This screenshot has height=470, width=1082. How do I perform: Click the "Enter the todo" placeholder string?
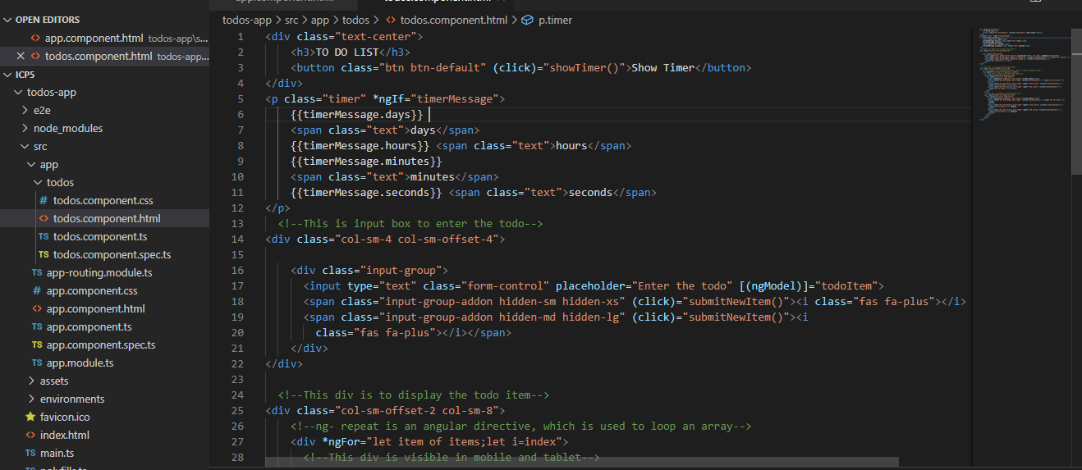[681, 286]
